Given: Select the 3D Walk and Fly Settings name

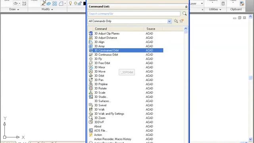Looking at the screenshot, I should pos(109,114).
